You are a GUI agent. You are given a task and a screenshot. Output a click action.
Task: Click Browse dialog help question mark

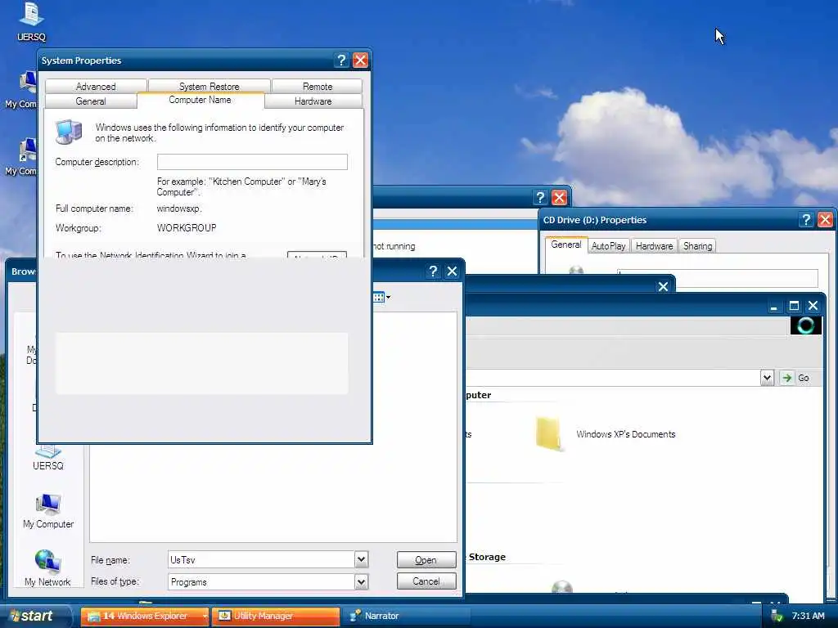click(x=434, y=271)
